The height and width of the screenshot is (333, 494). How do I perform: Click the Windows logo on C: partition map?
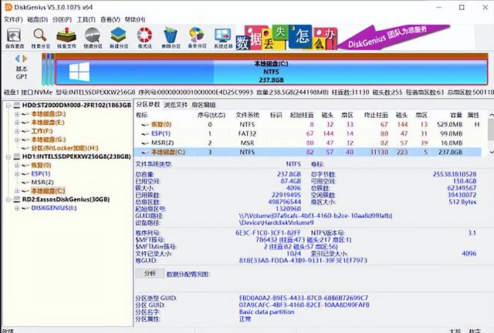coord(80,72)
